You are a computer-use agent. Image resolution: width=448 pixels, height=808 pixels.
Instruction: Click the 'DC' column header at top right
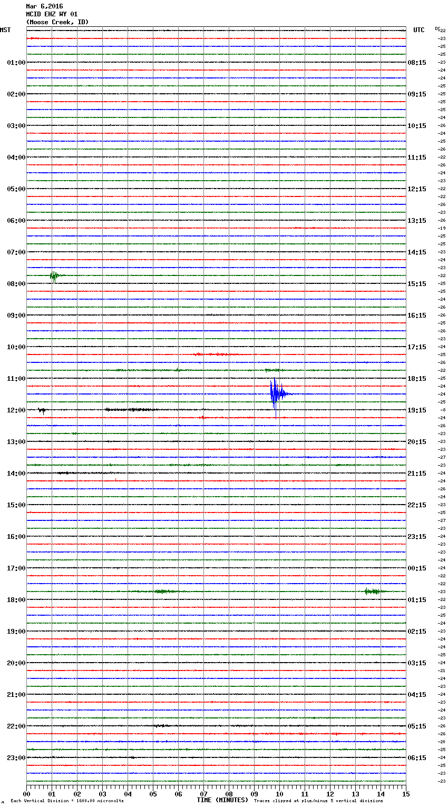point(438,28)
